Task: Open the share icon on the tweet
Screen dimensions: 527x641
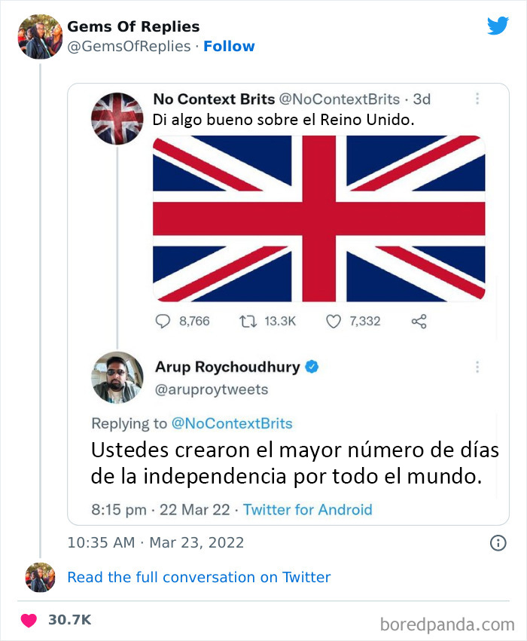Action: 419,321
